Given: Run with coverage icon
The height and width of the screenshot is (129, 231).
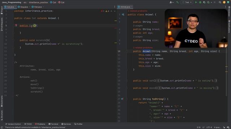Looking at the screenshot, I should [204, 3].
